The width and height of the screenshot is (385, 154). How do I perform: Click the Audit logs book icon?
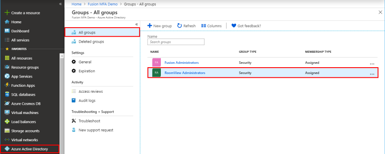pyautogui.click(x=74, y=100)
